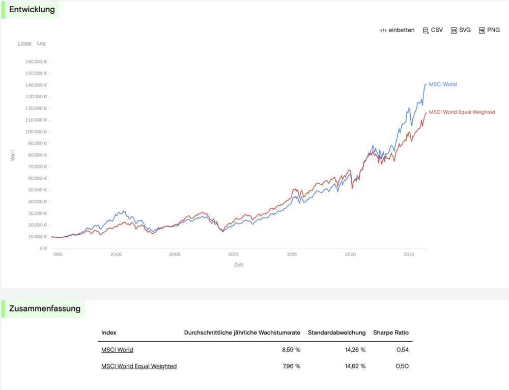The height and width of the screenshot is (390, 509).
Task: Click the 160.000 € y-axis label
Action: [x=36, y=62]
